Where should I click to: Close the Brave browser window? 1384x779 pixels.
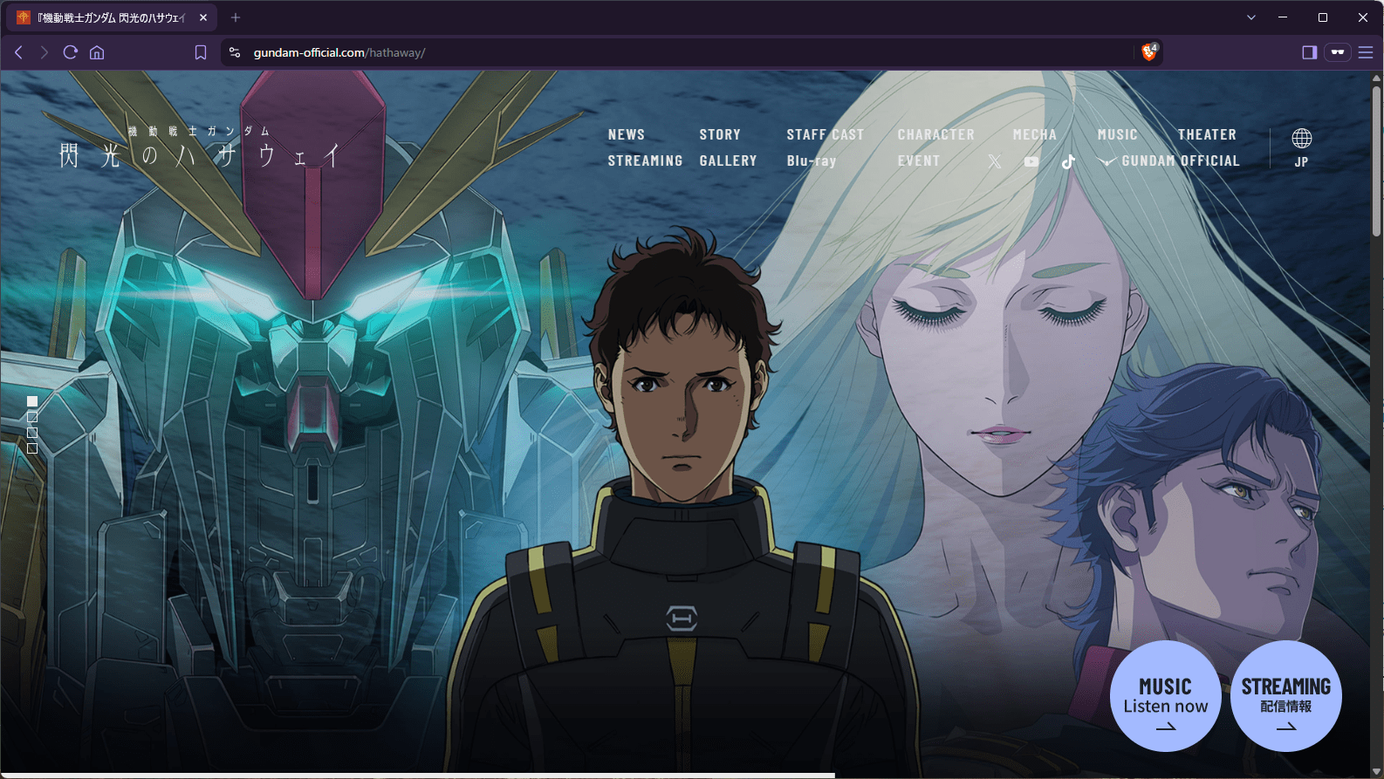coord(1363,17)
